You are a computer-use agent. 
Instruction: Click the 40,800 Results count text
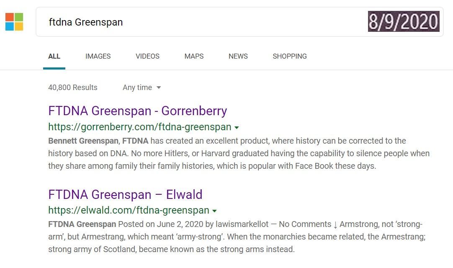(x=73, y=88)
